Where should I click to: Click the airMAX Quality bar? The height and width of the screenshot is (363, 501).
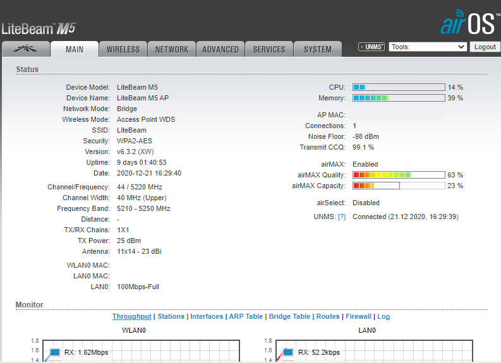(x=399, y=175)
